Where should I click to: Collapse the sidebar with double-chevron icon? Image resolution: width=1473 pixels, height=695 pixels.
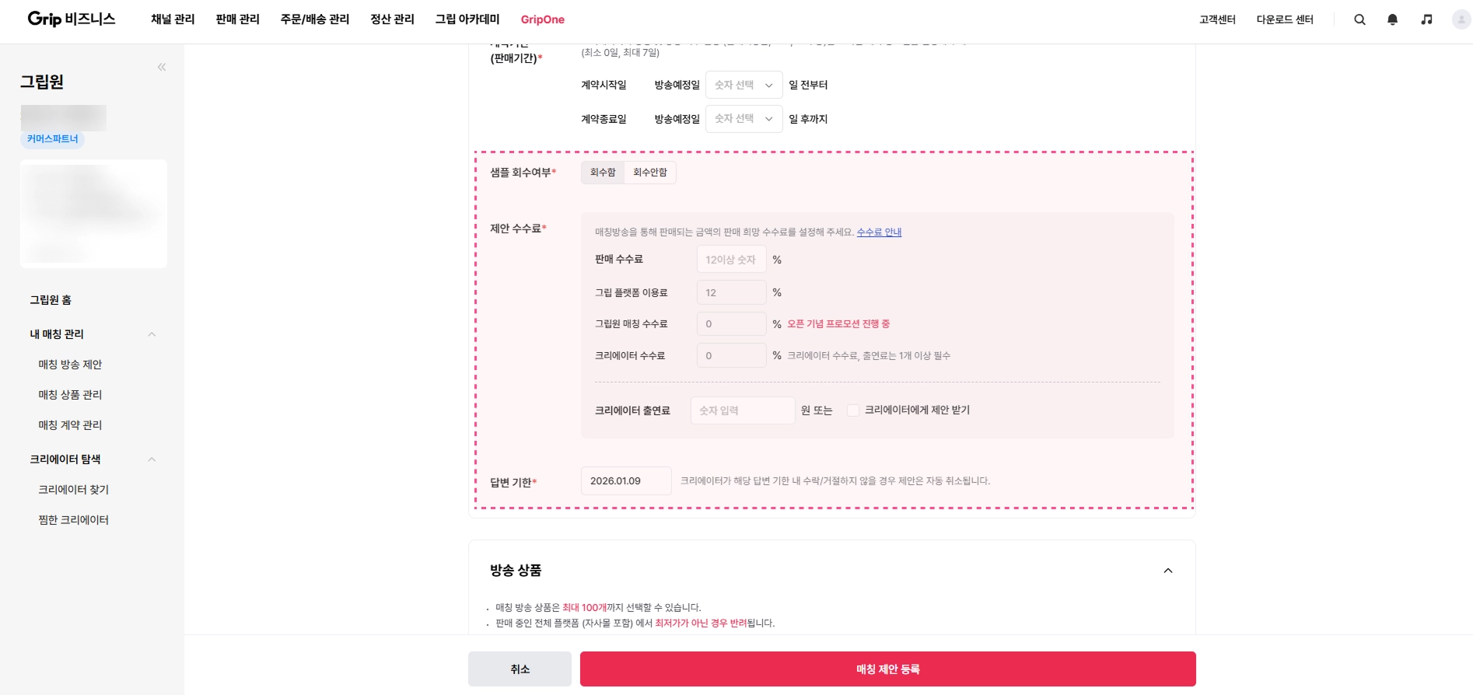click(162, 67)
